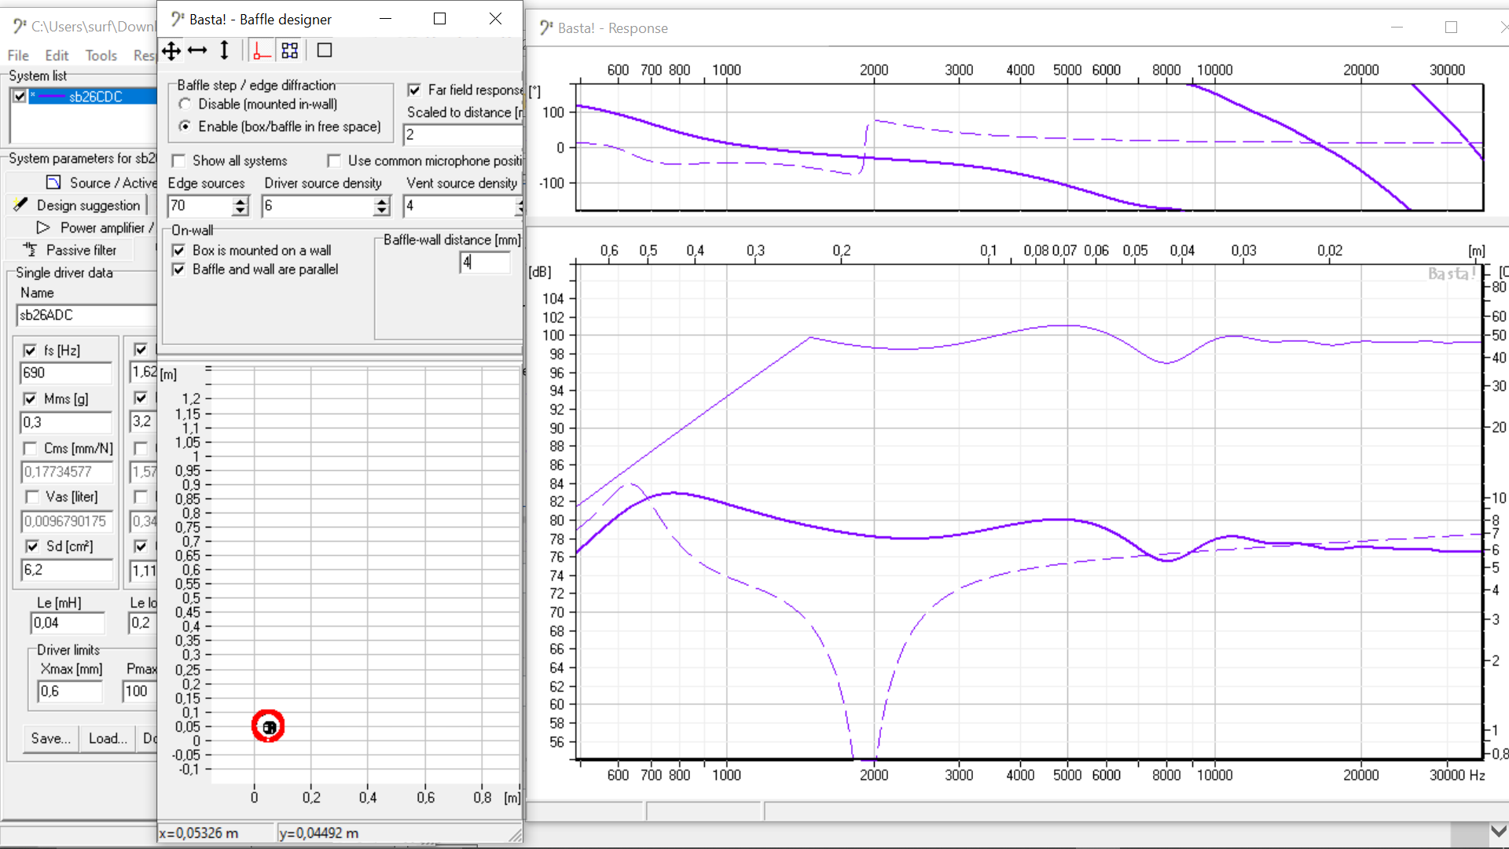Image resolution: width=1509 pixels, height=849 pixels.
Task: Open the File menu
Action: click(18, 56)
